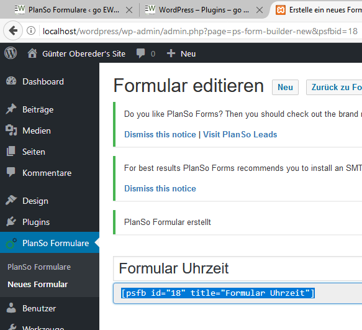
Task: Close the PlanSo Formulare browser tab
Action: pos(129,10)
